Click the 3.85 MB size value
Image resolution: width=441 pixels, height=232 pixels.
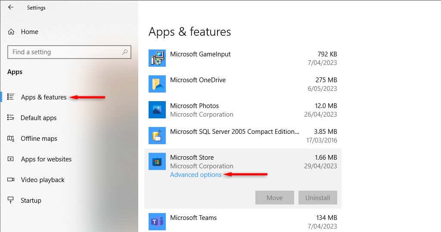point(326,132)
